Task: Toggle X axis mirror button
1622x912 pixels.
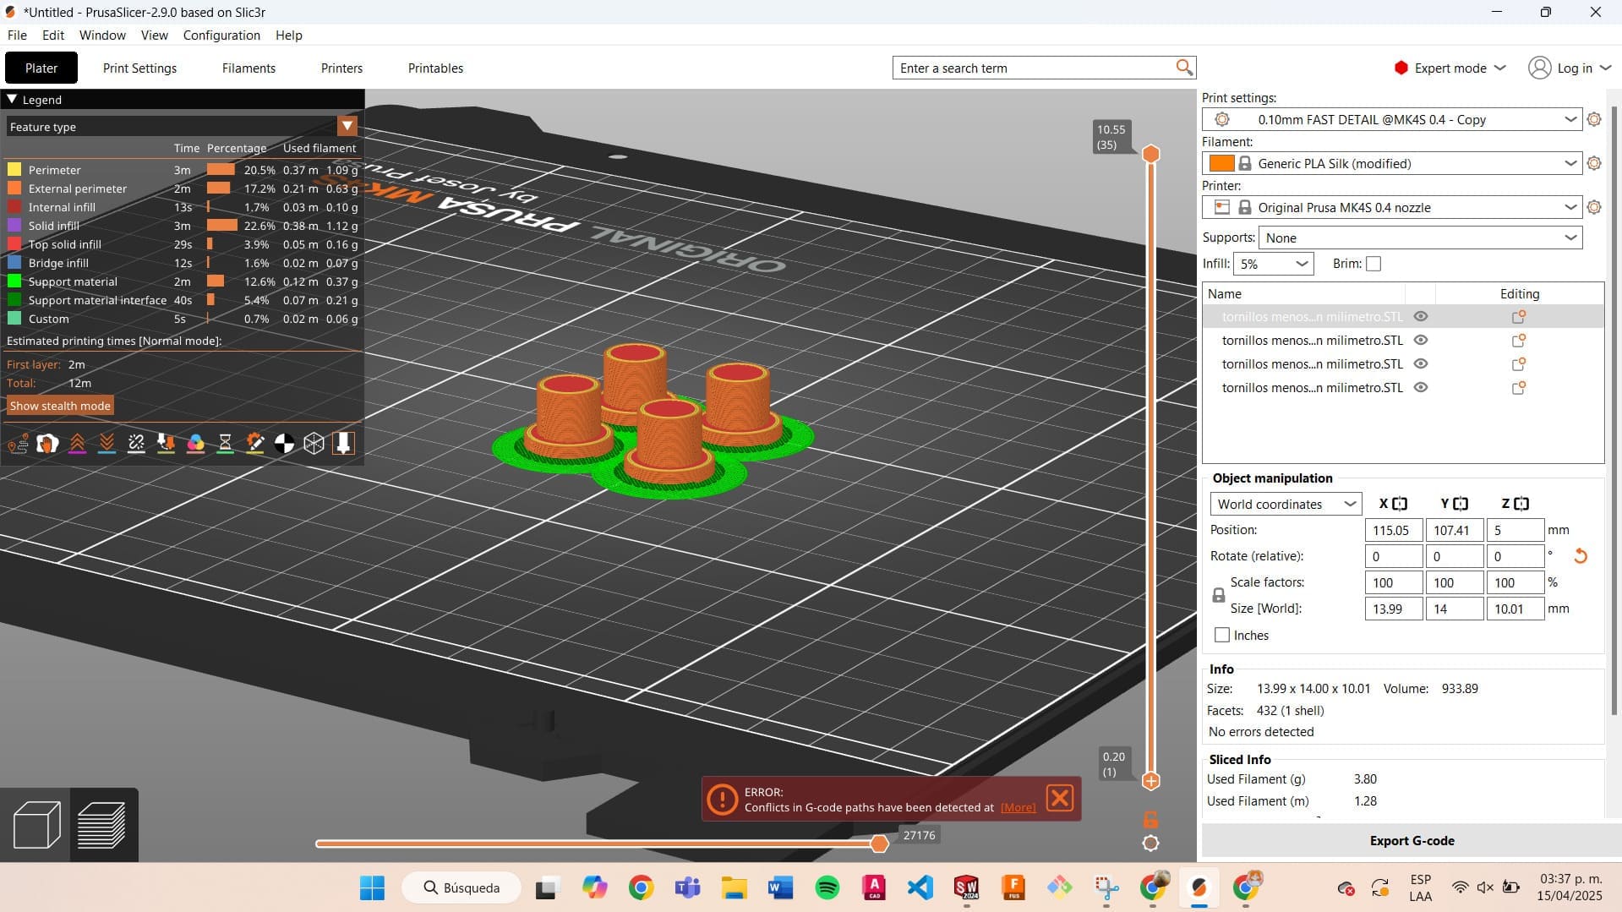Action: [x=1400, y=504]
